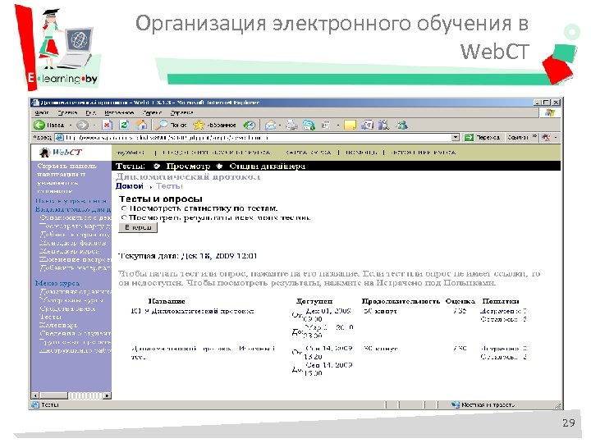Open 'Средства связи' in course menu

coord(67,308)
